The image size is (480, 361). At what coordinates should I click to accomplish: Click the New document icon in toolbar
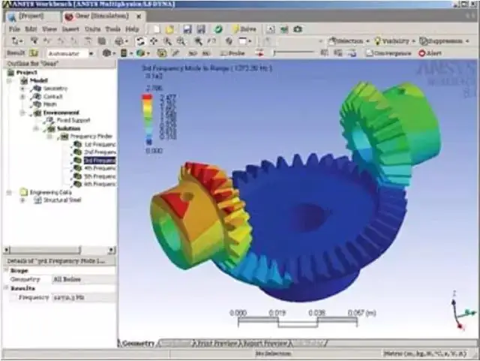pos(157,29)
